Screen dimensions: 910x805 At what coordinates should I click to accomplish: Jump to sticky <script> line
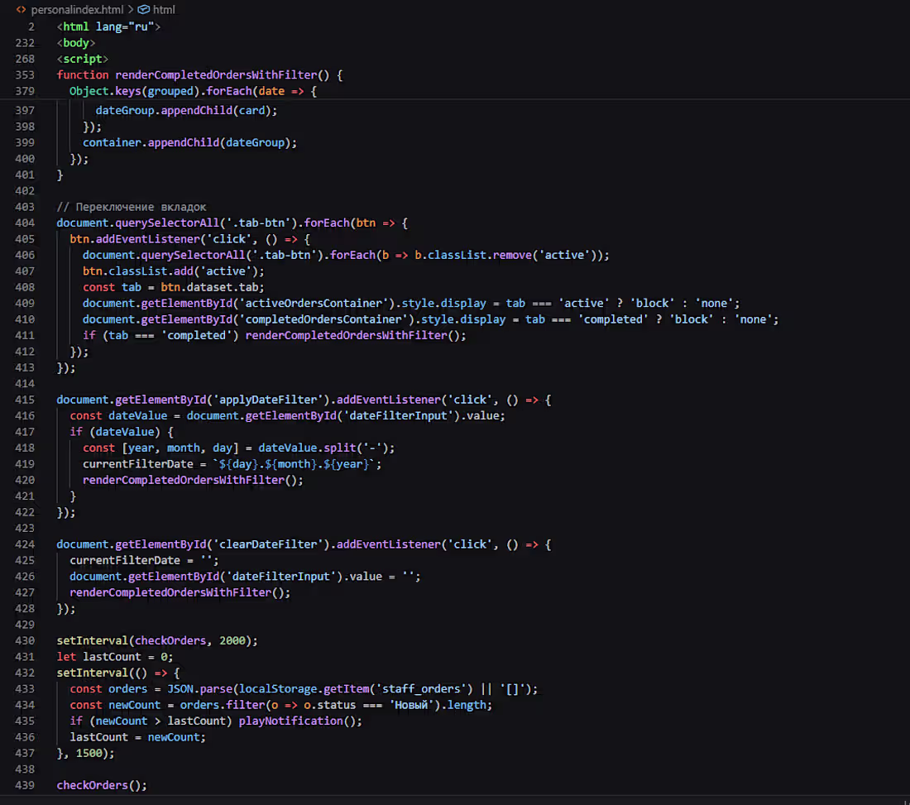(83, 60)
